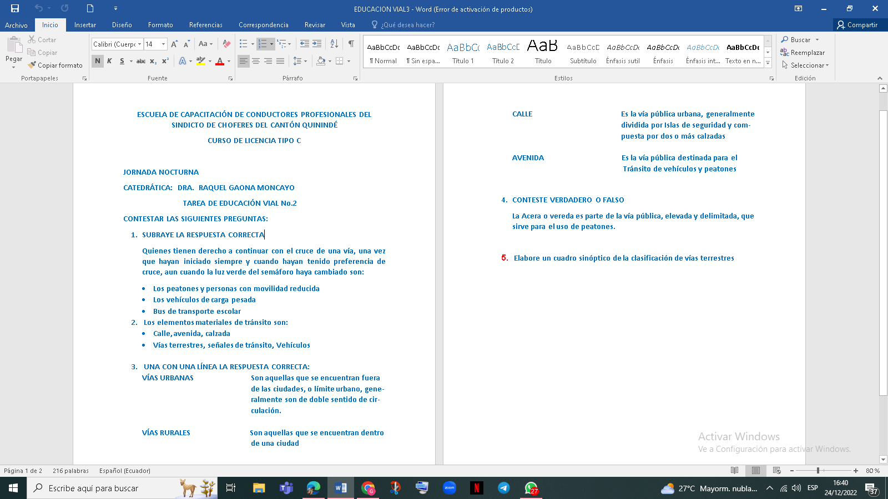Open the font size dropdown
This screenshot has width=888, height=499.
coord(163,44)
